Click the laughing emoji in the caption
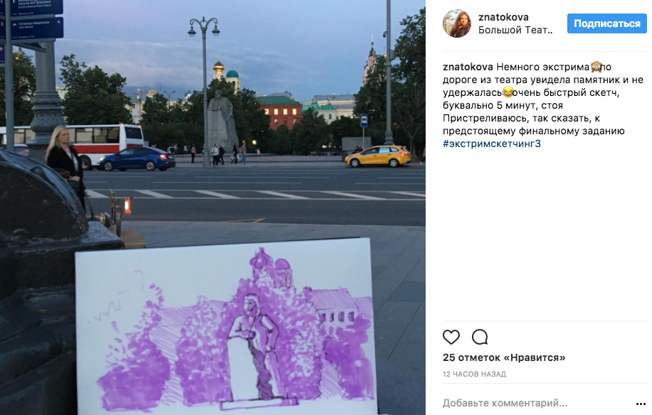The height and width of the screenshot is (415, 652). tap(508, 92)
